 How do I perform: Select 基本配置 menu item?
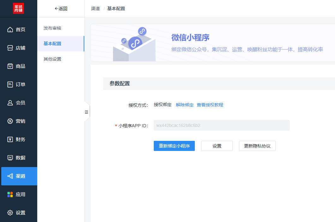point(61,44)
